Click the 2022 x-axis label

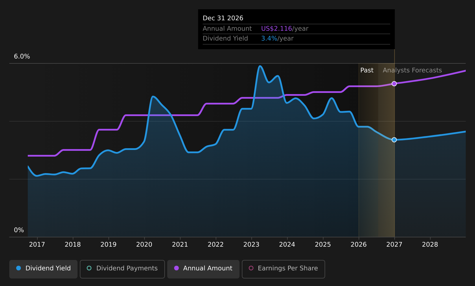point(216,245)
